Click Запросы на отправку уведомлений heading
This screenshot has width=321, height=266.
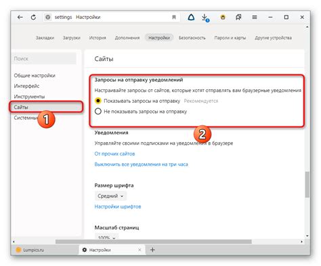[139, 80]
